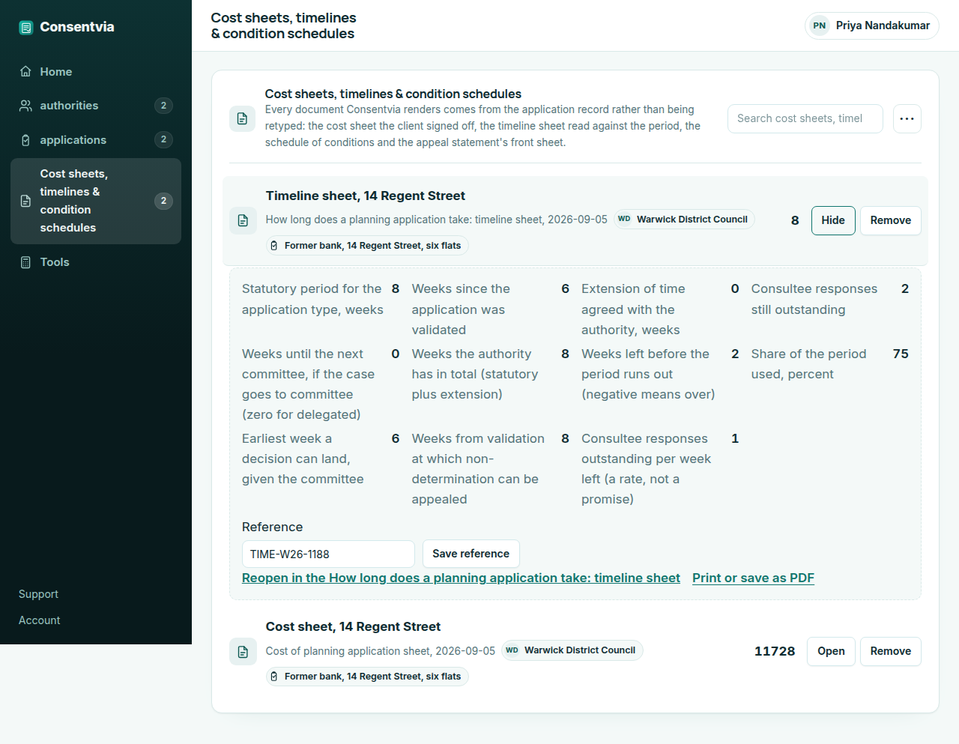Click the Reference field TIME-W26-1188
The width and height of the screenshot is (959, 744).
click(x=328, y=554)
